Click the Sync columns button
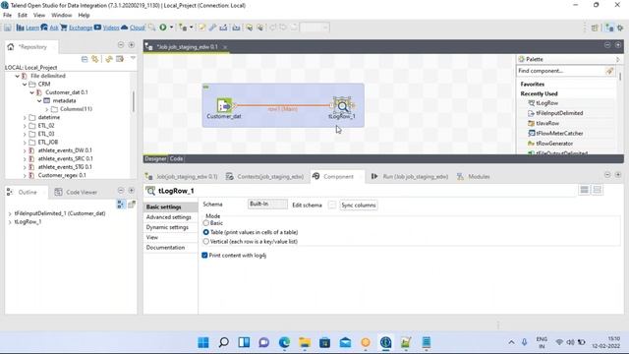Screen dimensions: 629x354 [358, 206]
